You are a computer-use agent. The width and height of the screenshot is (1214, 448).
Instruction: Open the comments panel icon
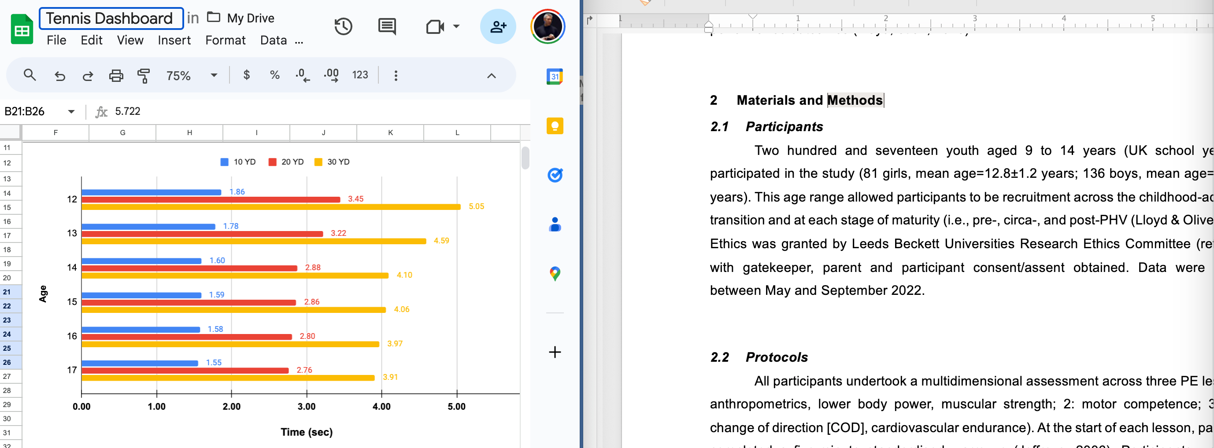coord(387,26)
